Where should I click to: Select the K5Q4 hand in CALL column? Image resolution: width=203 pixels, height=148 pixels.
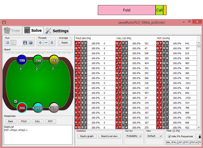pyautogui.click(x=136, y=122)
